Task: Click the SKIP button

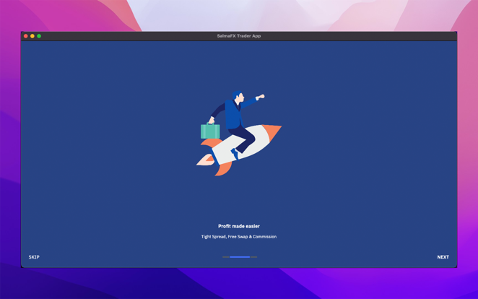Action: coord(34,257)
